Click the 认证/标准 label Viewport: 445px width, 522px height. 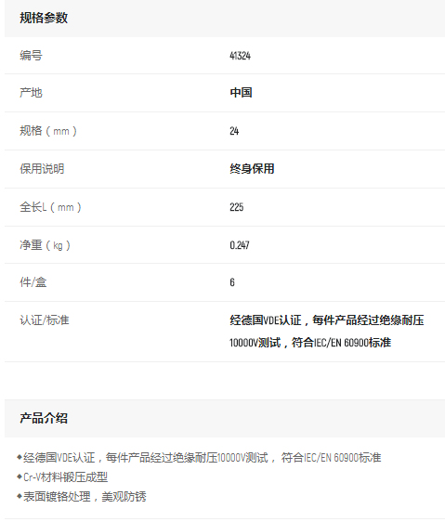pyautogui.click(x=45, y=320)
